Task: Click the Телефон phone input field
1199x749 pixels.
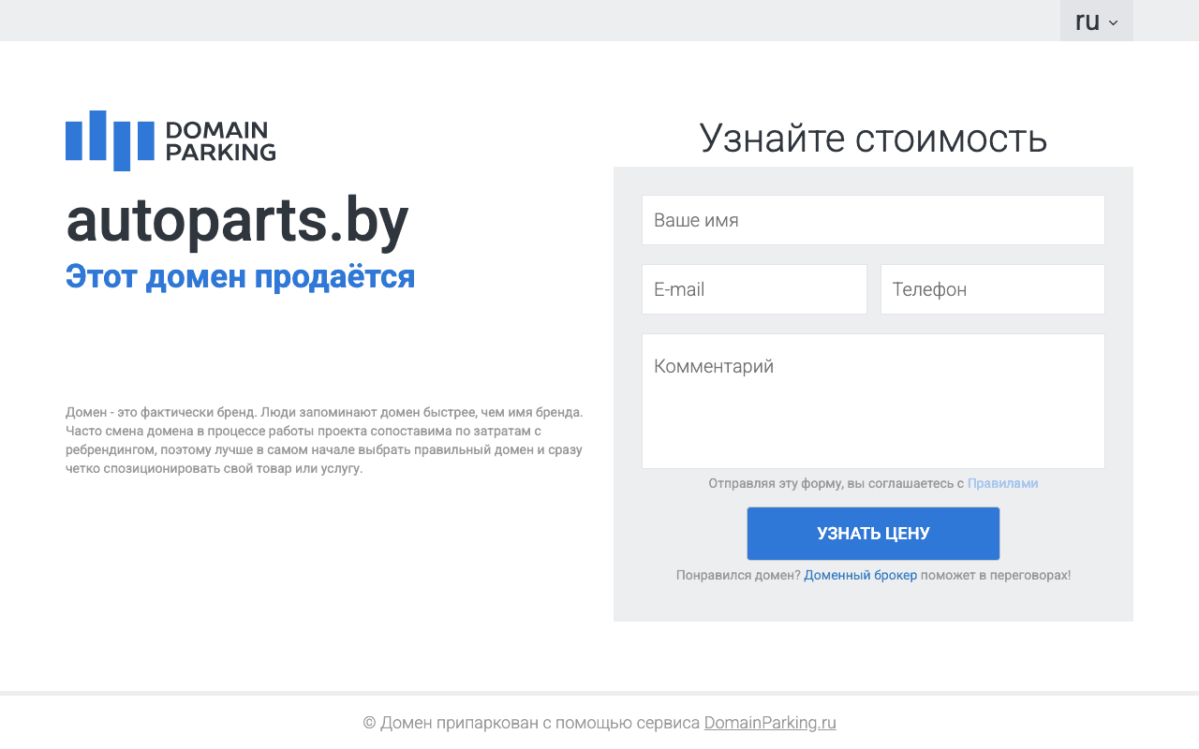Action: click(x=992, y=288)
